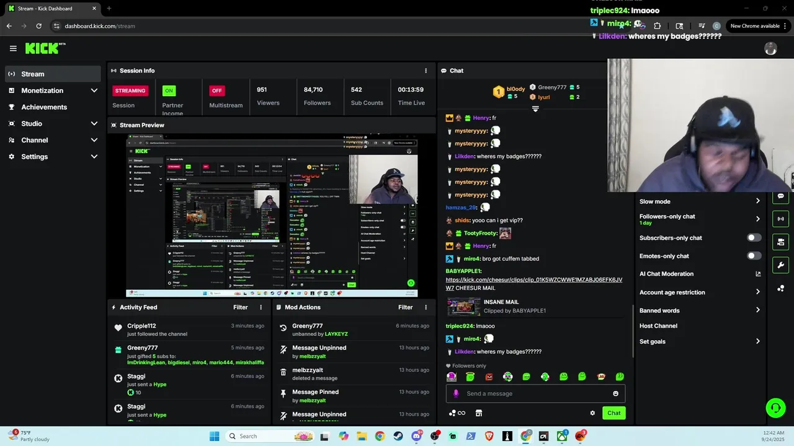Click the broadcast signal icon in right sidebar

pos(780,219)
